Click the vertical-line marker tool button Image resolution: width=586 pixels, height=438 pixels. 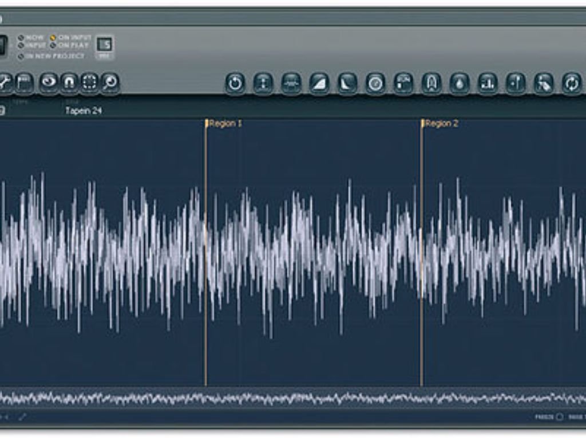(x=516, y=83)
